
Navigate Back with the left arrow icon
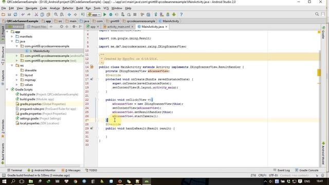(69, 14)
